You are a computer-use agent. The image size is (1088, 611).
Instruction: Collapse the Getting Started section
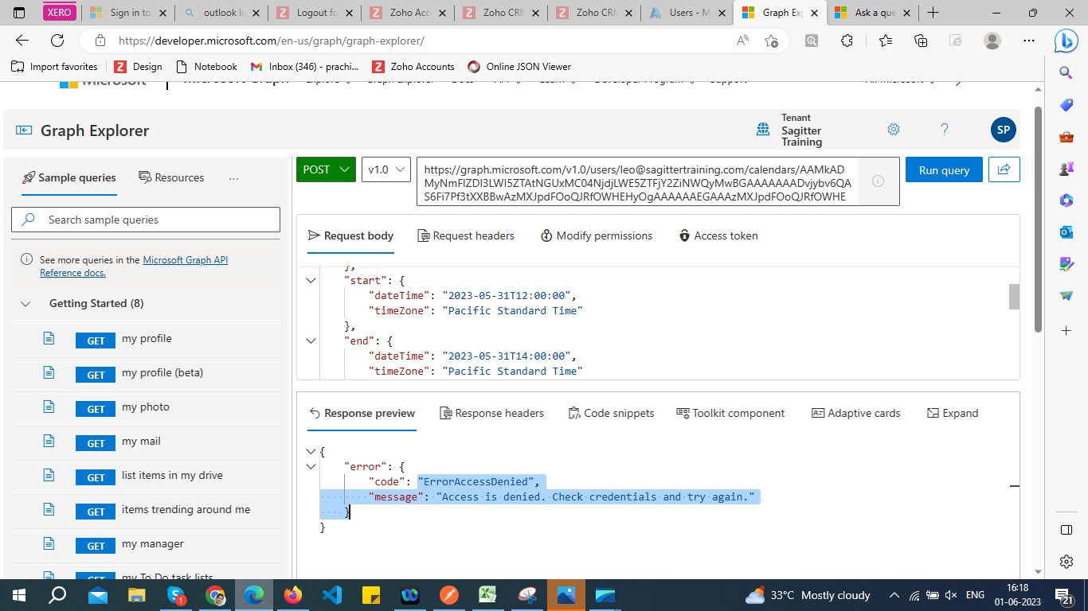pos(25,303)
